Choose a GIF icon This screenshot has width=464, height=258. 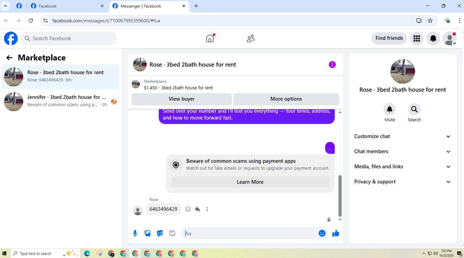[172, 233]
